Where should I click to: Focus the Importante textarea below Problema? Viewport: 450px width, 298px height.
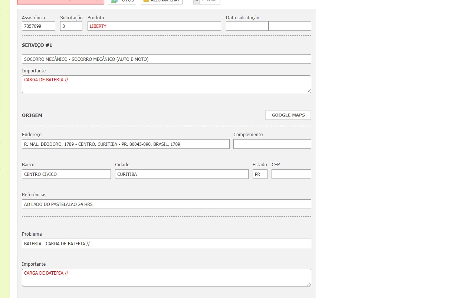(x=167, y=278)
